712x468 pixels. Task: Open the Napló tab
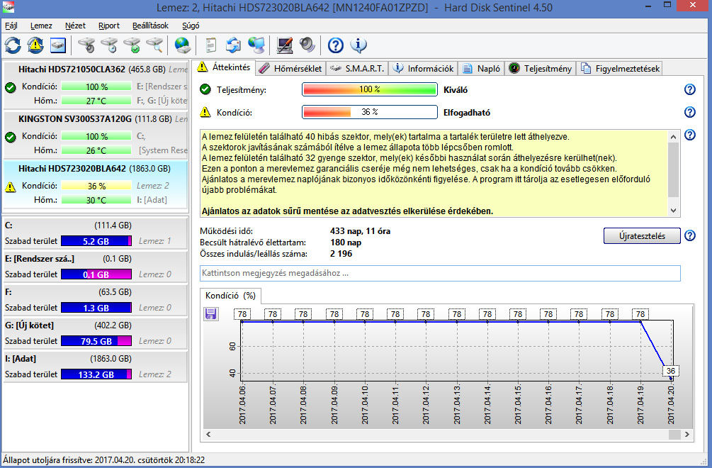(482, 69)
